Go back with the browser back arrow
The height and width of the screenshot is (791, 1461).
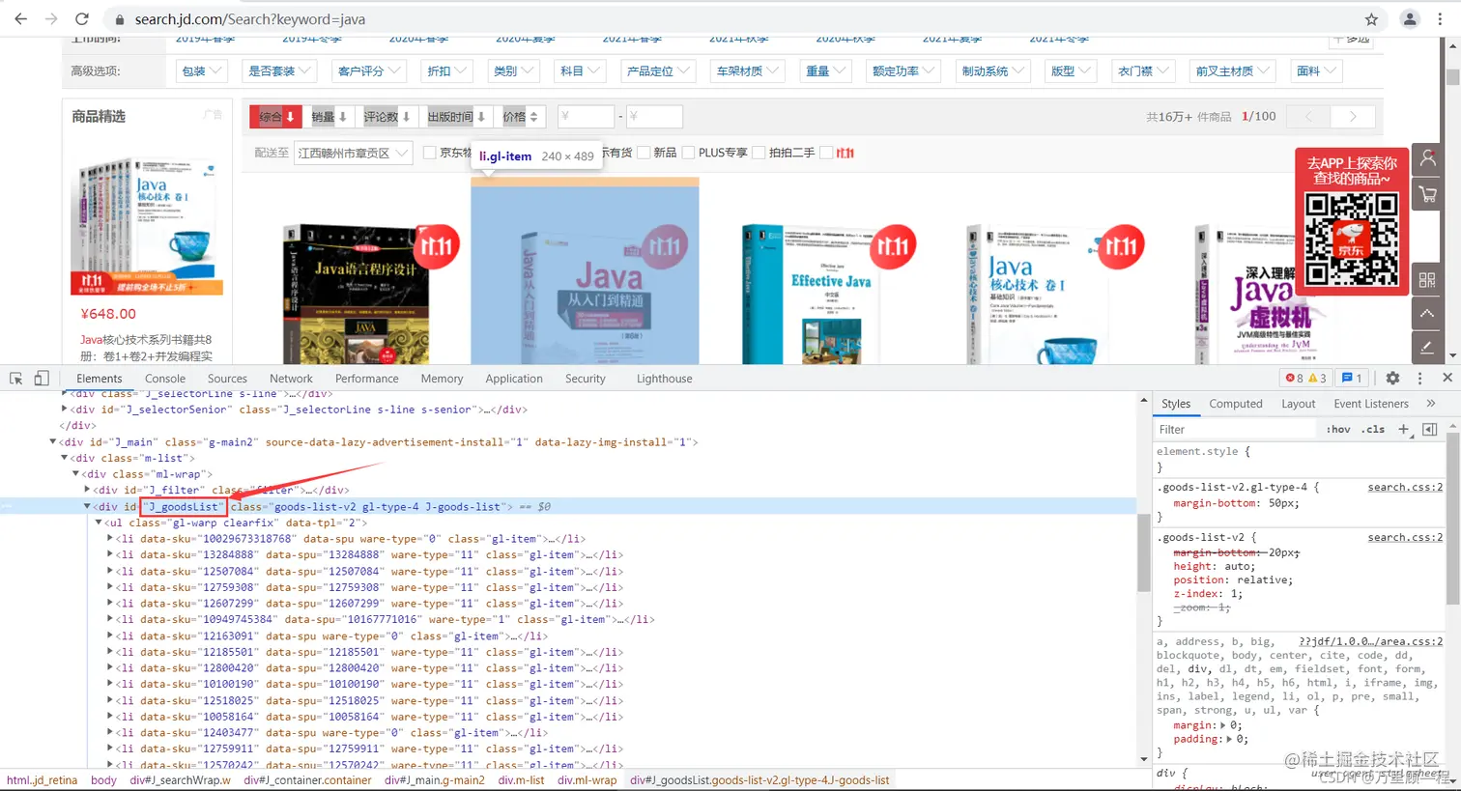(20, 19)
